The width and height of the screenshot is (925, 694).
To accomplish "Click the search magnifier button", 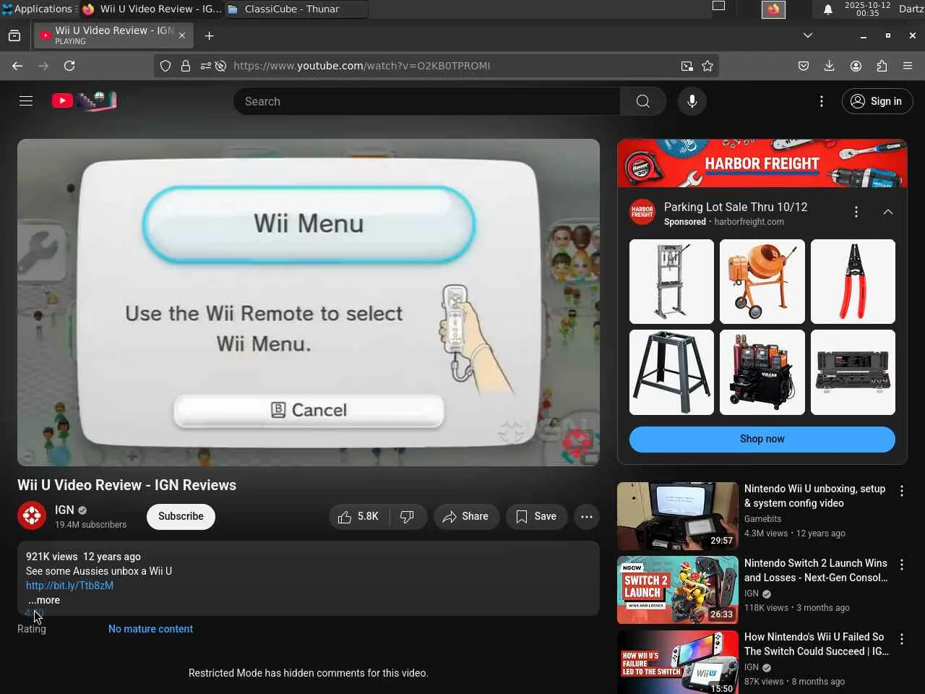I will click(x=642, y=101).
